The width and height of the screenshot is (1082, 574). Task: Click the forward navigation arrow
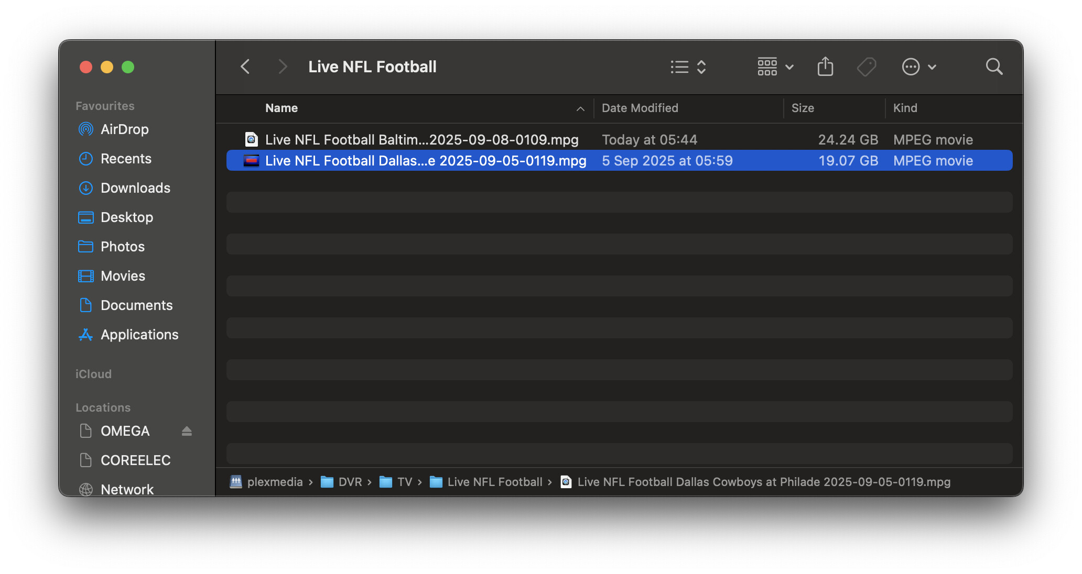click(x=283, y=67)
